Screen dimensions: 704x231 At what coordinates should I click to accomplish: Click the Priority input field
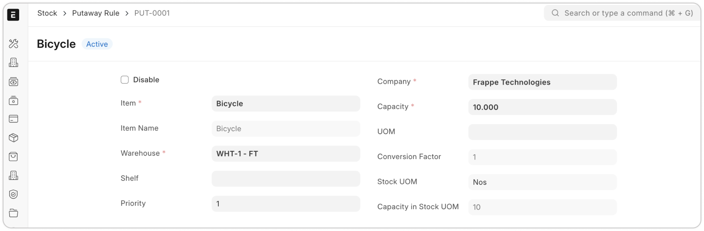pos(286,204)
